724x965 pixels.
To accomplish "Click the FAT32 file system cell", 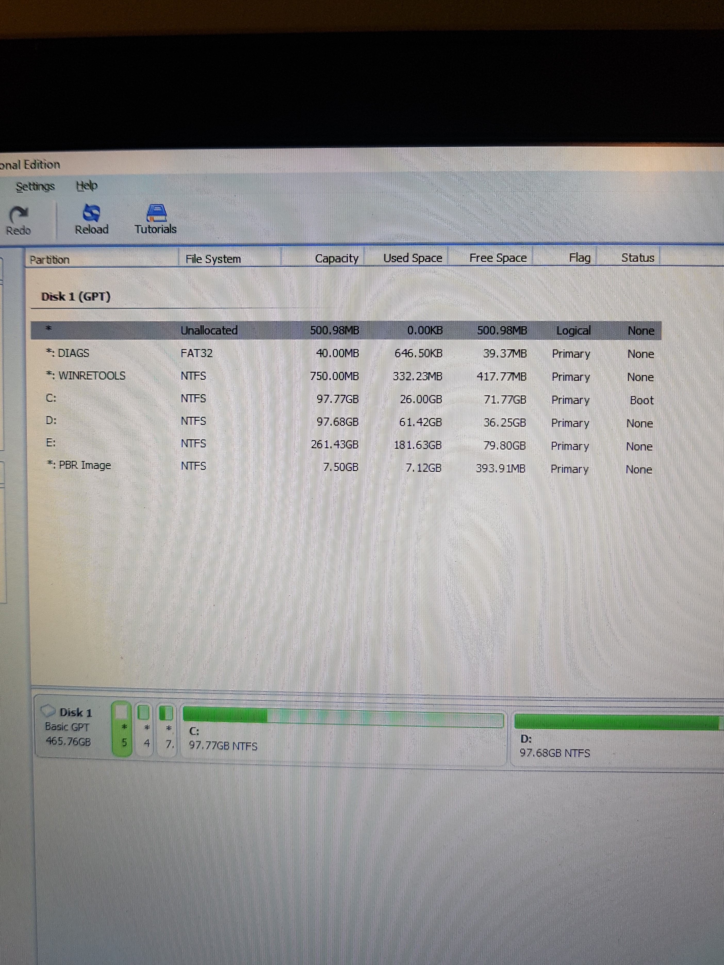I will point(196,353).
